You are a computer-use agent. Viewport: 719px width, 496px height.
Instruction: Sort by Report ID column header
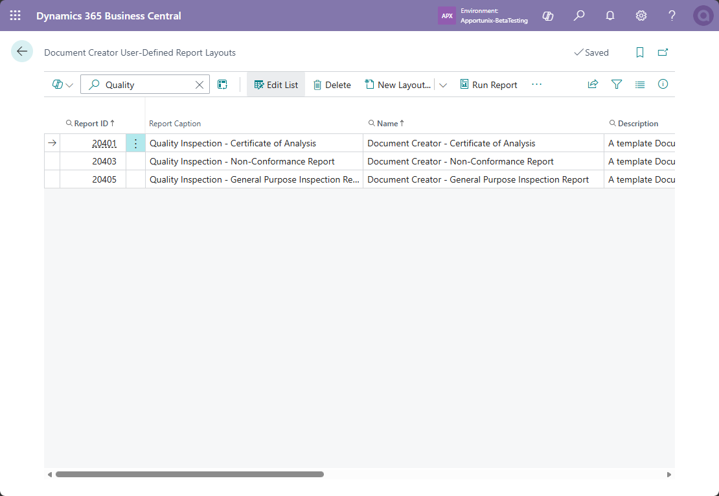(90, 123)
